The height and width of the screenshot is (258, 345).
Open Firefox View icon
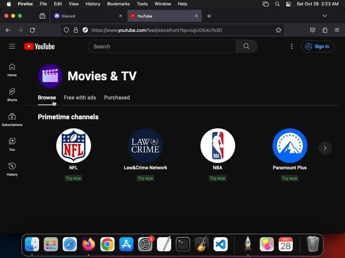coord(42,16)
